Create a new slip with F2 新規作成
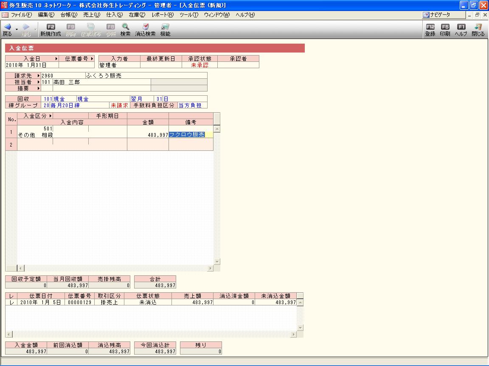Image resolution: width=489 pixels, height=366 pixels. 51,30
